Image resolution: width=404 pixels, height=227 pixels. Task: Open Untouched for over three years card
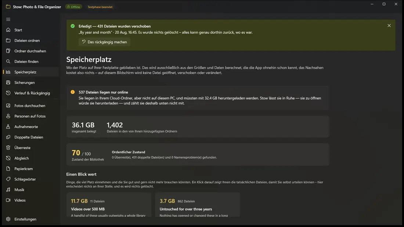tap(197, 205)
